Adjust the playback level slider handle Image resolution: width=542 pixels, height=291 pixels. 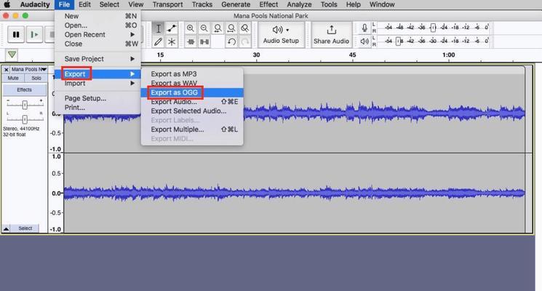(398, 41)
